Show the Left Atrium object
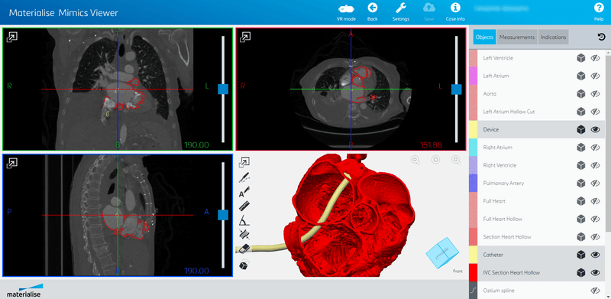This screenshot has width=611, height=299. click(x=595, y=76)
